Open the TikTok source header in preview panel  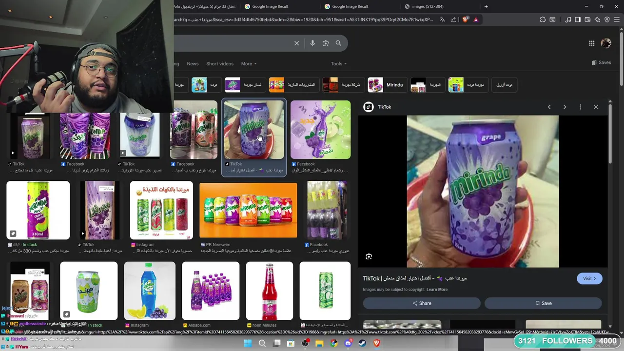(x=377, y=107)
